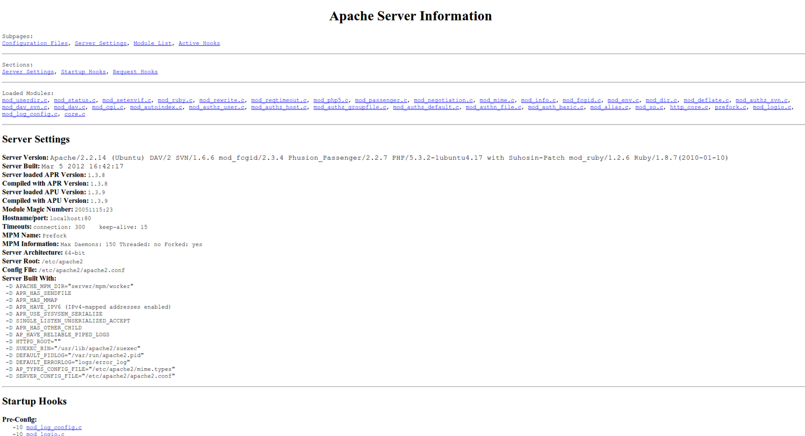Open the mod_ruby.c module link

pos(175,100)
